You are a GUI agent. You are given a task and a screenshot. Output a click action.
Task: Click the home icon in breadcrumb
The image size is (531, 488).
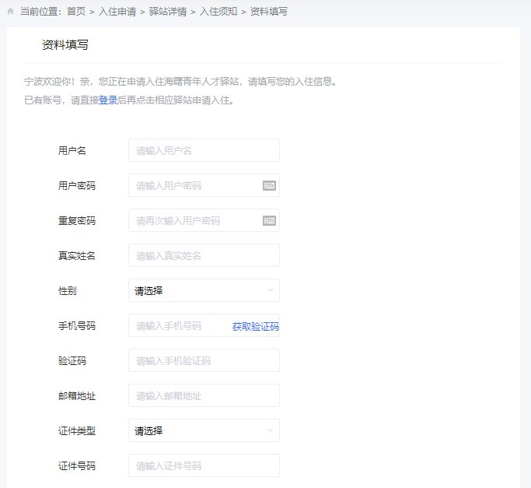(10, 12)
